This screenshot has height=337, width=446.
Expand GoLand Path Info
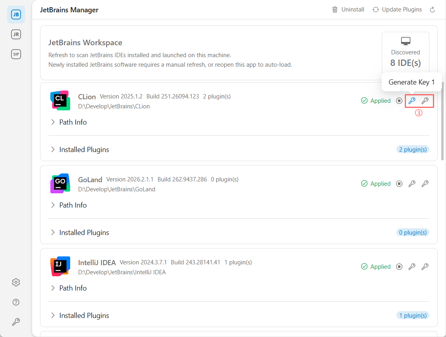[69, 205]
